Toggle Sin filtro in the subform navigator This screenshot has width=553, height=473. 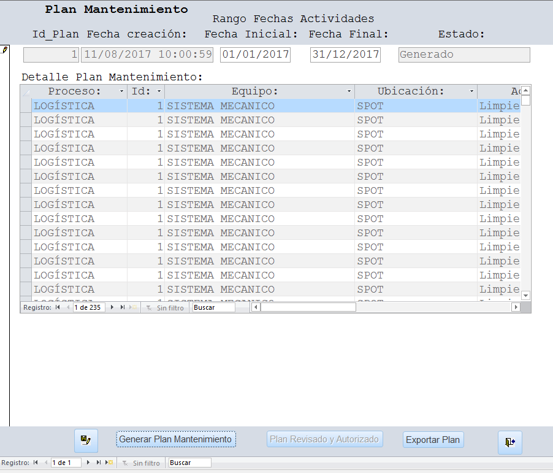166,307
